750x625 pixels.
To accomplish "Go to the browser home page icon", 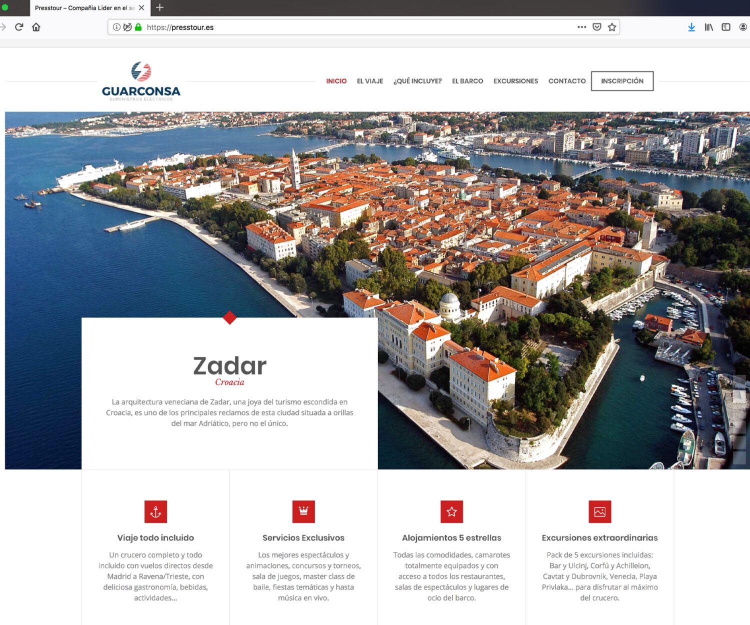I will pyautogui.click(x=36, y=27).
